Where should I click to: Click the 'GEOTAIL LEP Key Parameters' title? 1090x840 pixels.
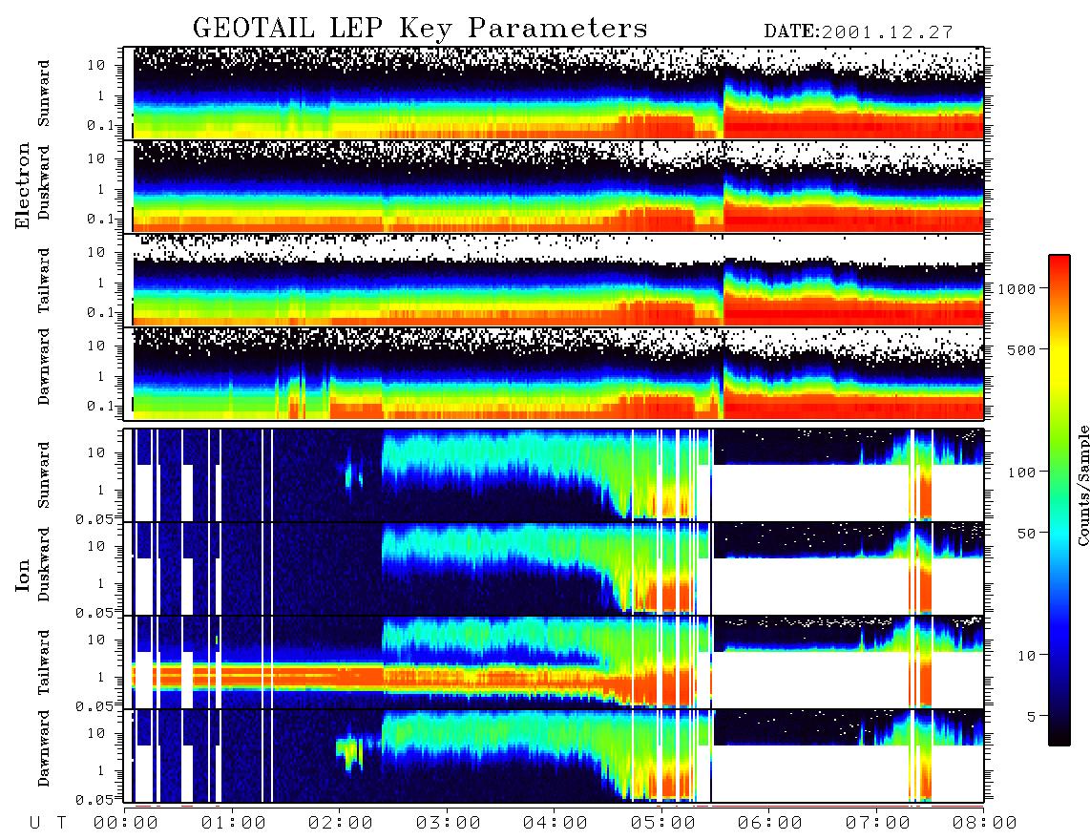point(420,29)
